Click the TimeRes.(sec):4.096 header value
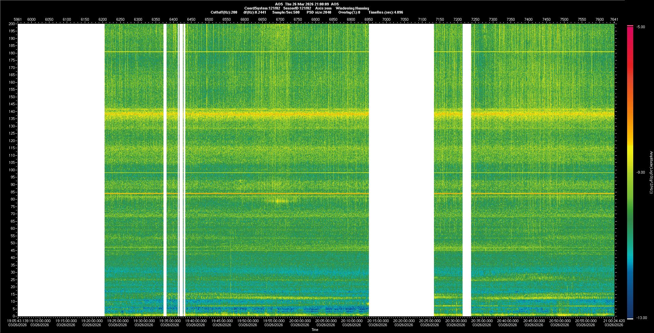 click(386, 12)
